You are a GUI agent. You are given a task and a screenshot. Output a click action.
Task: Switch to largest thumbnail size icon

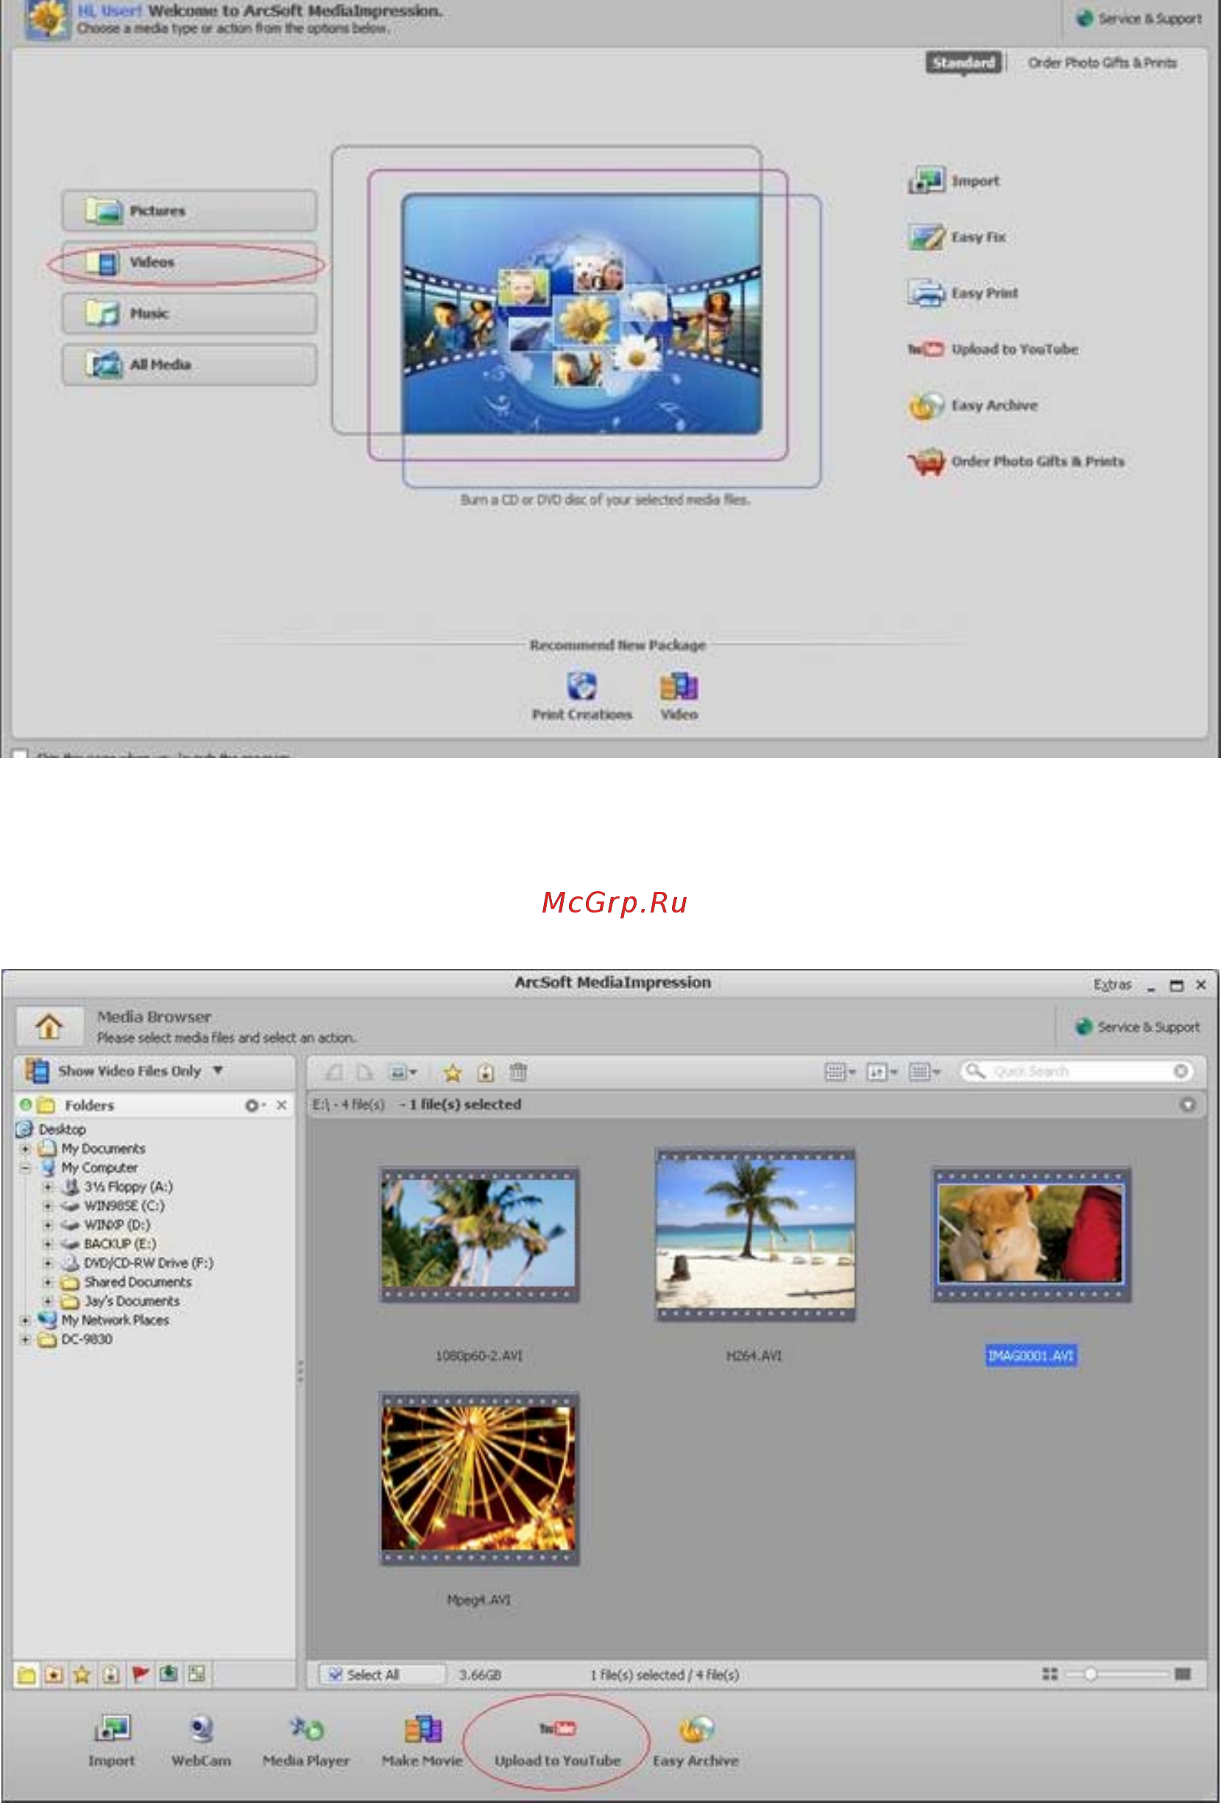[x=1183, y=1674]
